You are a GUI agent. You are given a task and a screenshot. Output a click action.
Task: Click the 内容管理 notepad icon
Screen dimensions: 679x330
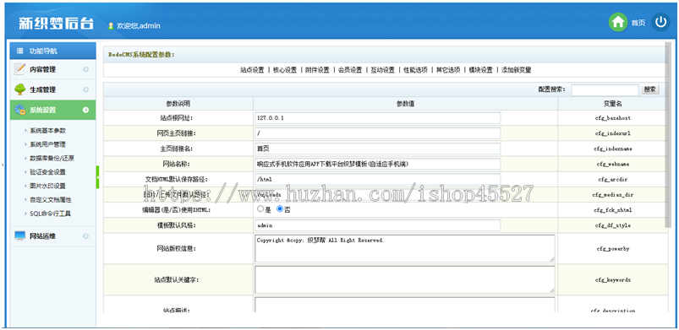[x=20, y=68]
